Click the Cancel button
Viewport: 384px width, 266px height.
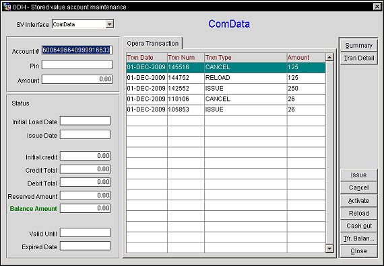tap(359, 187)
